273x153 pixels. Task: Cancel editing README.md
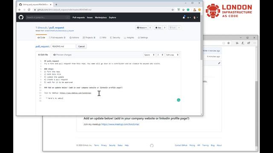[81, 46]
